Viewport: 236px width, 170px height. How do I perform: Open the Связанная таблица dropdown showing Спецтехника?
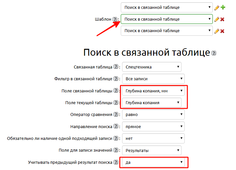point(152,67)
